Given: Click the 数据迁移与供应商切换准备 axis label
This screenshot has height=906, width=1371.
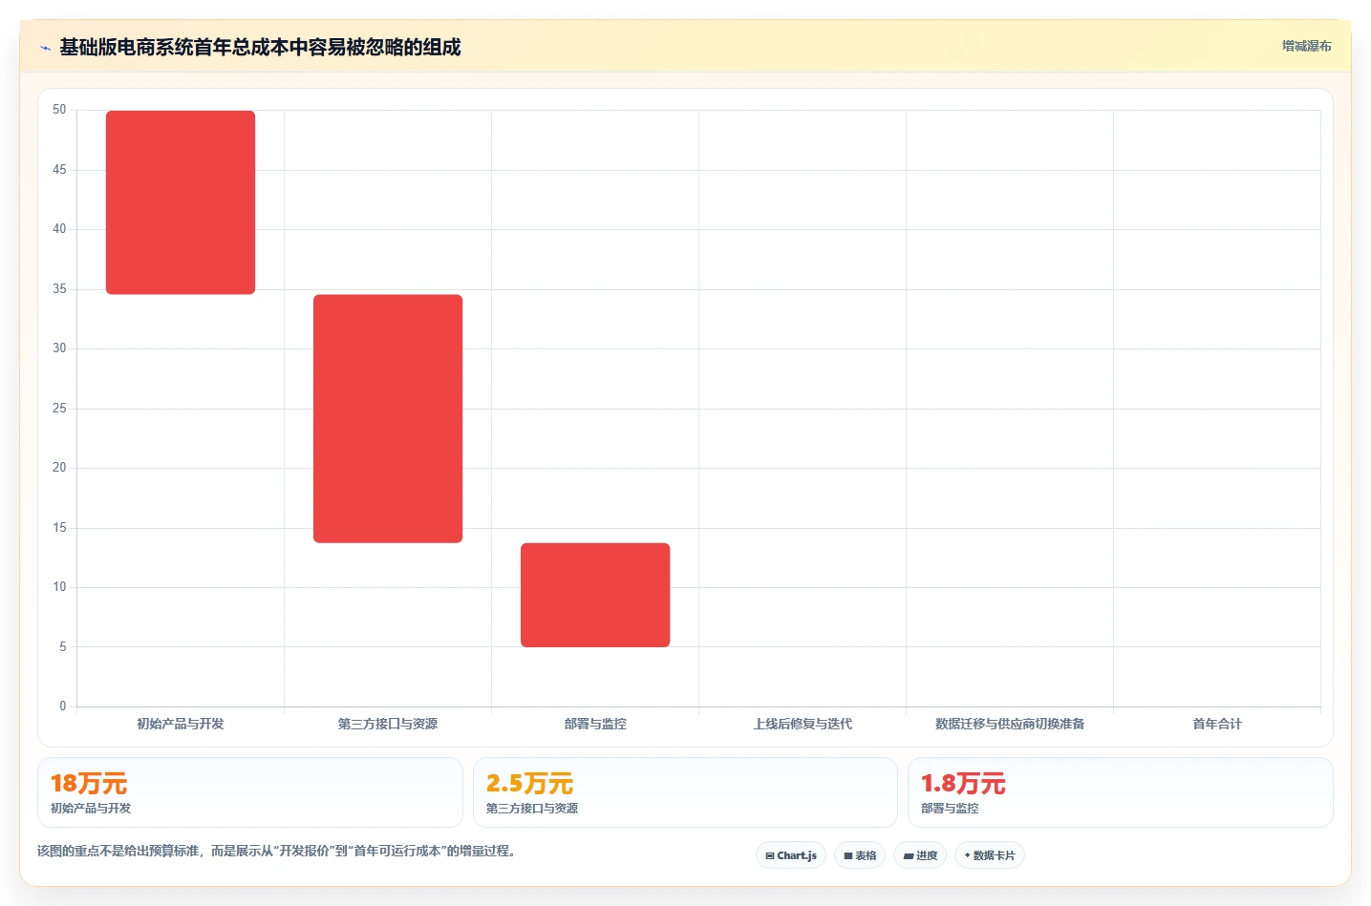Looking at the screenshot, I should coord(1010,724).
